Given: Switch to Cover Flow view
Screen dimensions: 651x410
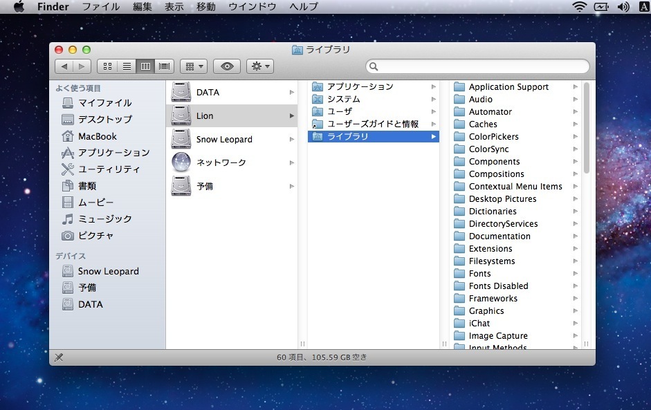Looking at the screenshot, I should point(164,66).
